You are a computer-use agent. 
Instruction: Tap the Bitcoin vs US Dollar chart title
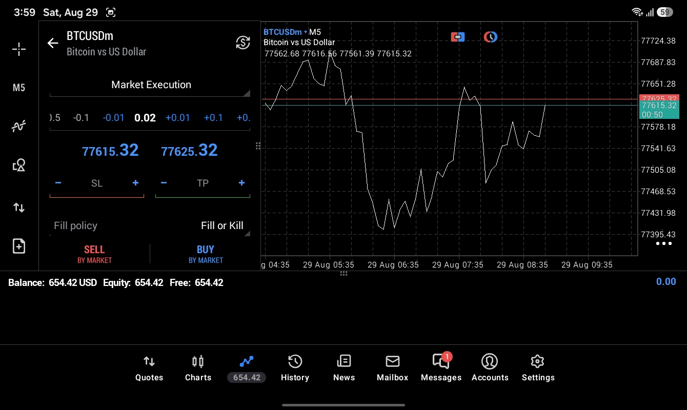[299, 43]
